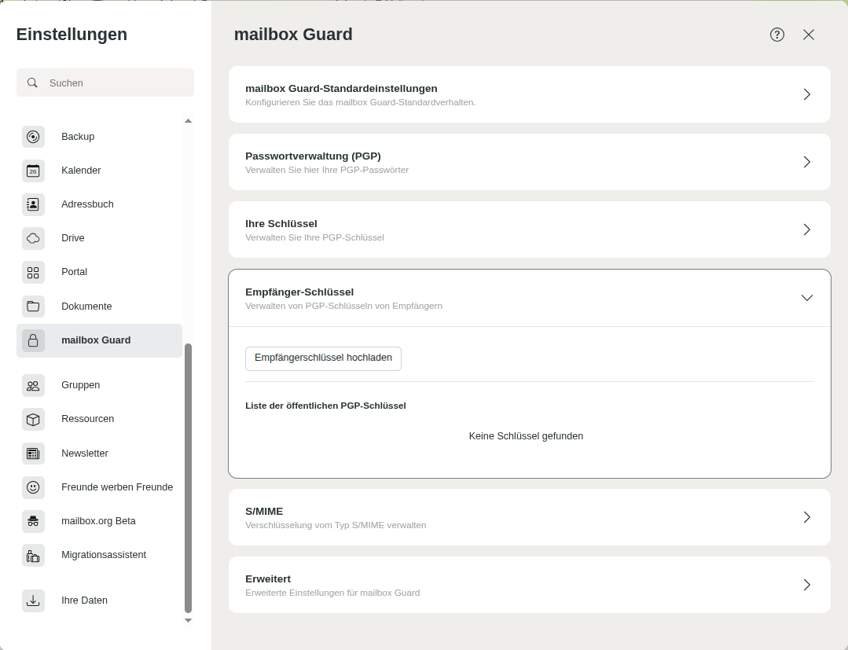This screenshot has width=848, height=650.
Task: Open Ihre Daten label
Action: [x=84, y=600]
